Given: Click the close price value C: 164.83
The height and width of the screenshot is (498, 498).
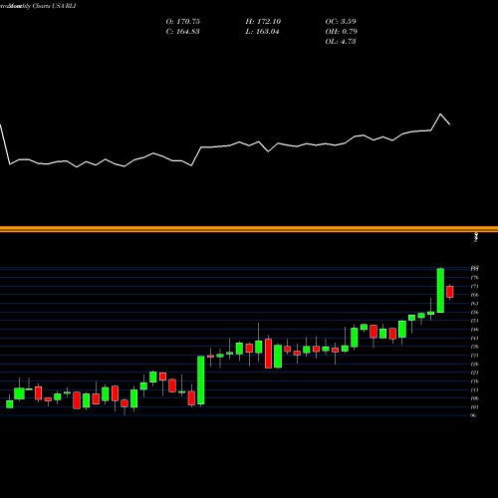Looking at the screenshot, I should click(183, 32).
